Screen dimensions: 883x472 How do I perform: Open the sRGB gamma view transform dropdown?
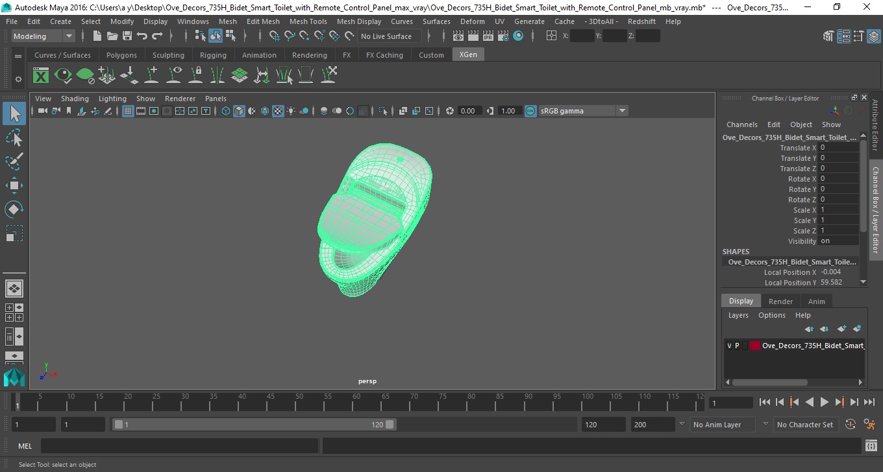(x=583, y=111)
